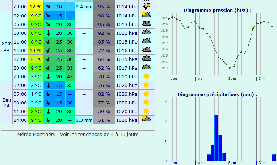Click the sun icon for Sunday 02:00
The height and width of the screenshot is (165, 277).
click(x=146, y=85)
